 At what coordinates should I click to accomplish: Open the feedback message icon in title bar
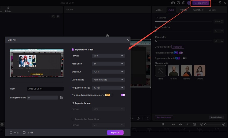click(x=178, y=3)
